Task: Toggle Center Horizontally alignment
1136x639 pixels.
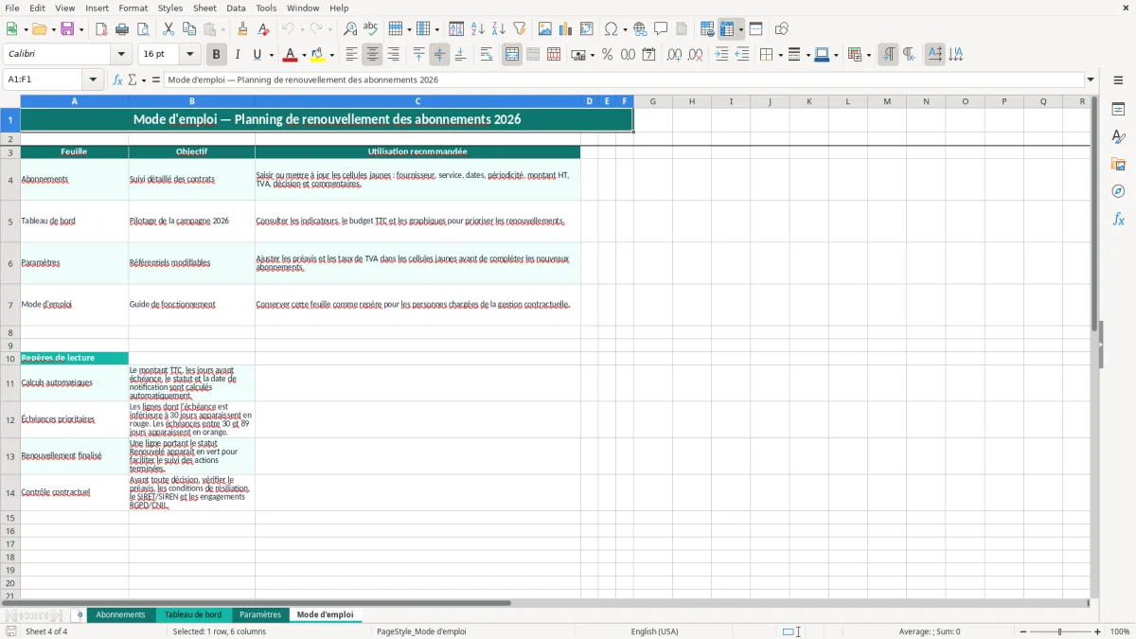Action: [372, 55]
